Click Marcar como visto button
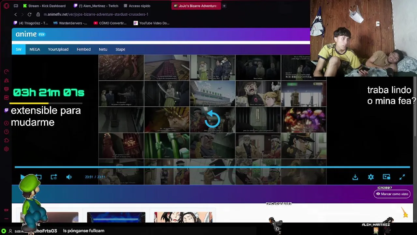Viewport: 417px width, 235px height. [x=392, y=194]
